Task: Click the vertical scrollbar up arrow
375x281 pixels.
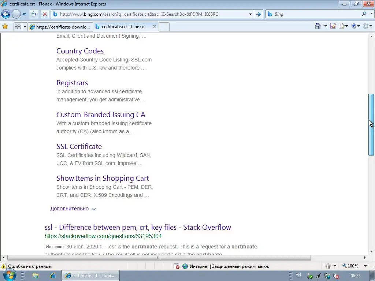Action: click(x=371, y=37)
